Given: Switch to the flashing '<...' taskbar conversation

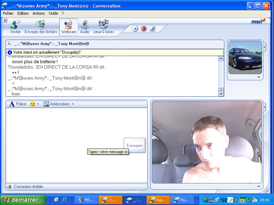Looking at the screenshot, I should pos(110,200).
